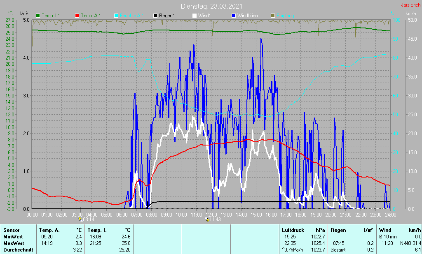
Task: Select the 'Temp. A.*' legend label
Action: pos(91,16)
